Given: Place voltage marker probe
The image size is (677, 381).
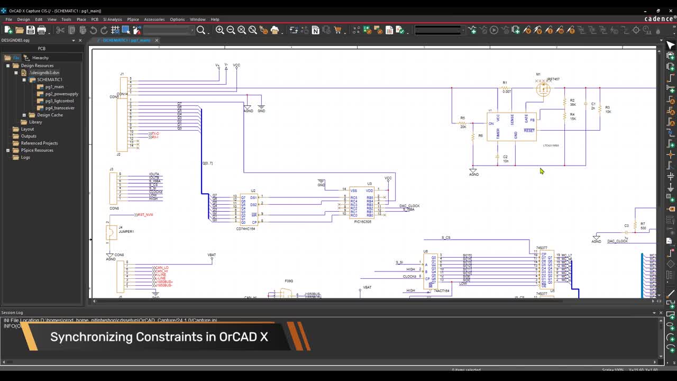Looking at the screenshot, I should click(527, 30).
